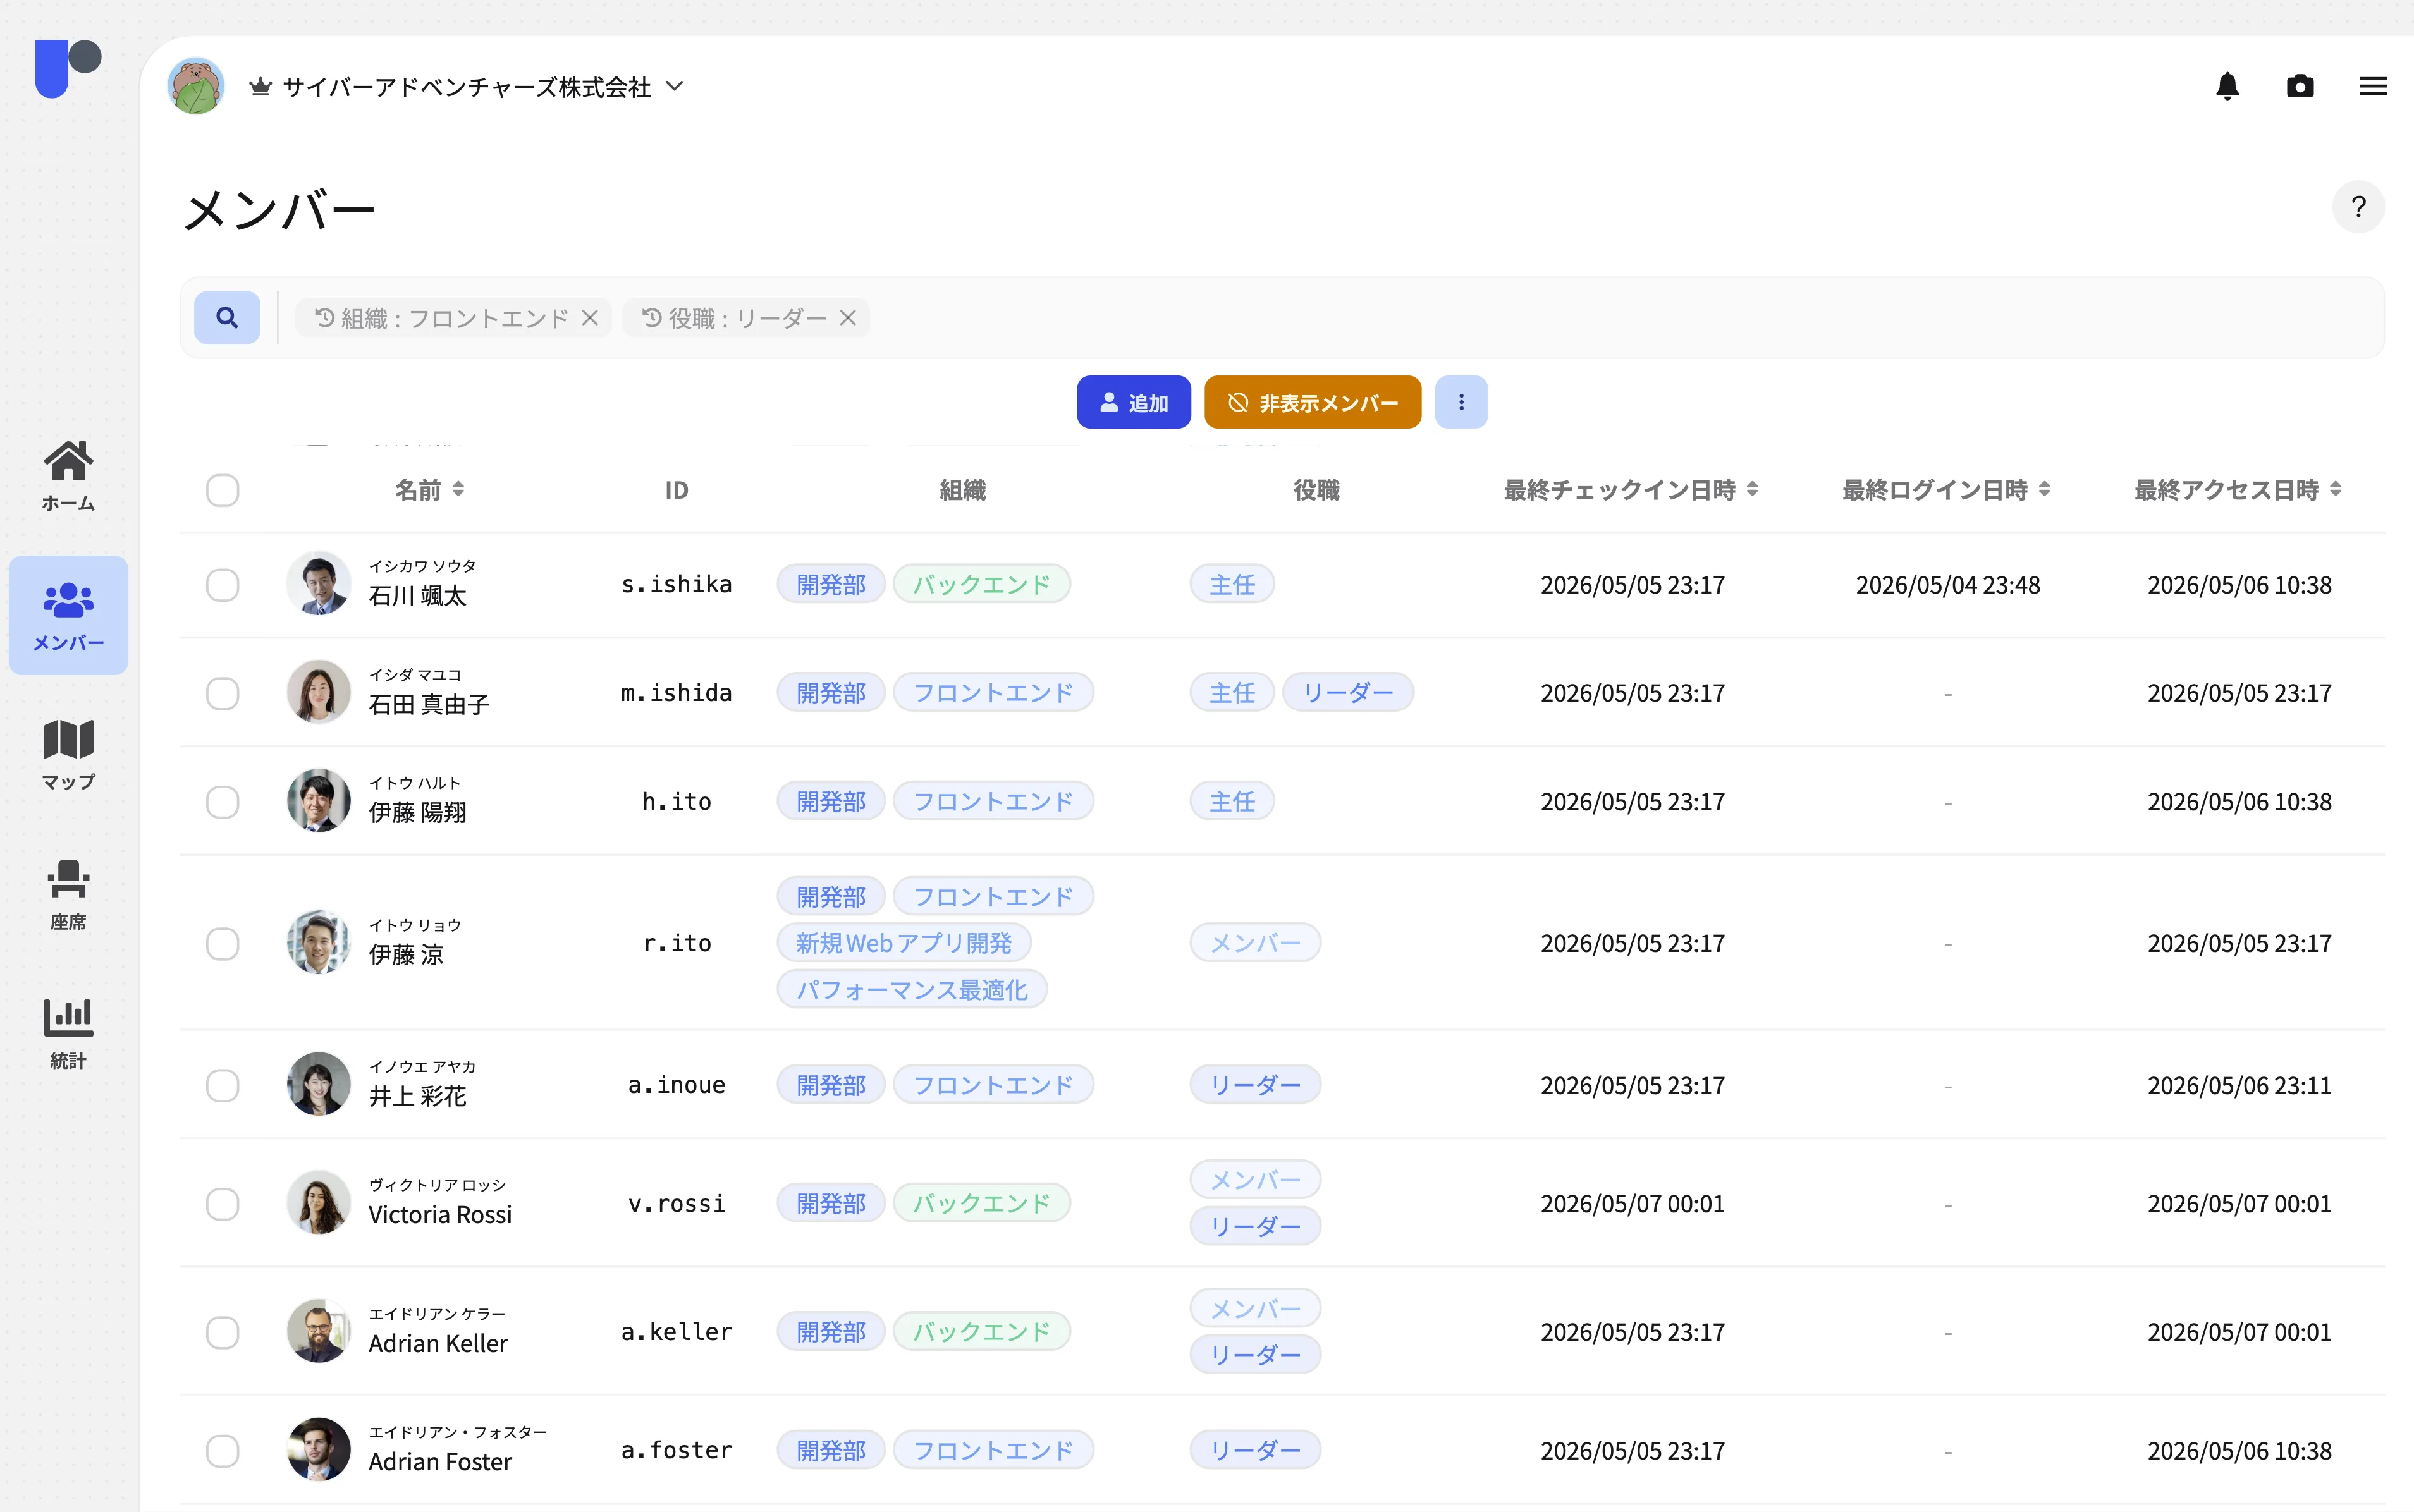The height and width of the screenshot is (1512, 2414).
Task: Click 伊藤 涼's profile photo
Action: point(318,942)
